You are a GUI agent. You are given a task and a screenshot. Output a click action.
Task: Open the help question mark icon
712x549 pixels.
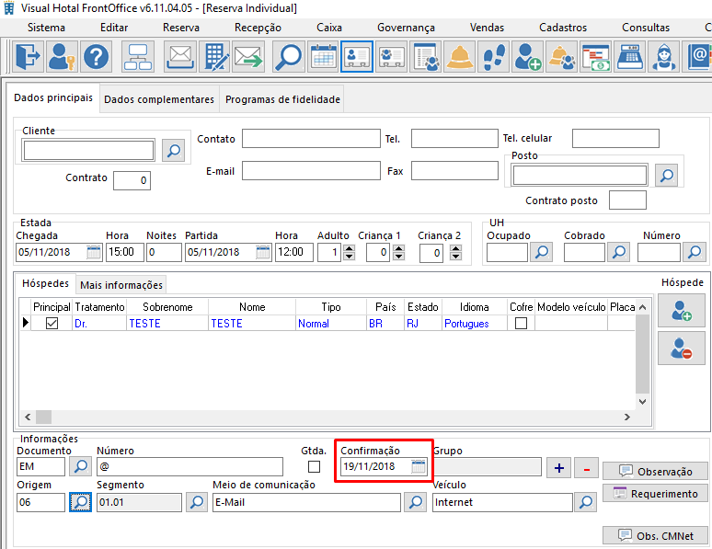point(97,57)
